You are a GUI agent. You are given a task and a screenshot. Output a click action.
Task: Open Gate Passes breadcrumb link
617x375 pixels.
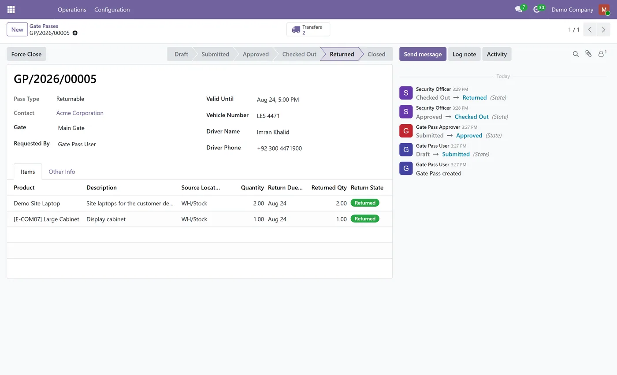[x=44, y=26]
